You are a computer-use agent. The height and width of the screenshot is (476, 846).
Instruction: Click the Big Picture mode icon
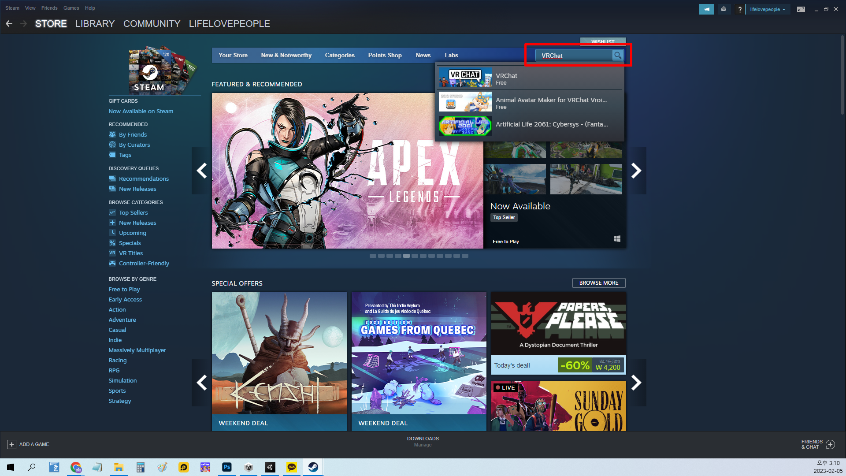coord(801,9)
